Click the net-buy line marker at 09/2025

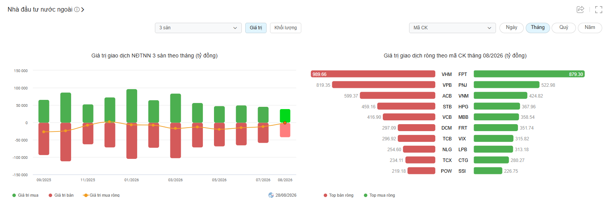point(44,132)
